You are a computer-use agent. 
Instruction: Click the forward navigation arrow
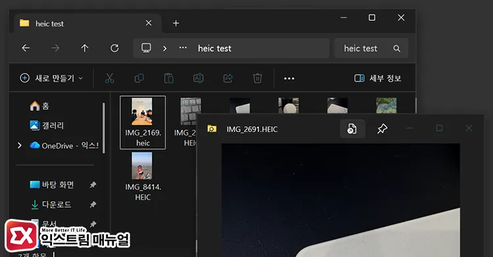(x=55, y=48)
